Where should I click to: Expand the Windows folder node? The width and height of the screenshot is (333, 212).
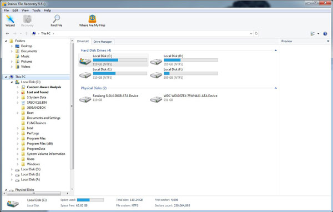(18, 164)
